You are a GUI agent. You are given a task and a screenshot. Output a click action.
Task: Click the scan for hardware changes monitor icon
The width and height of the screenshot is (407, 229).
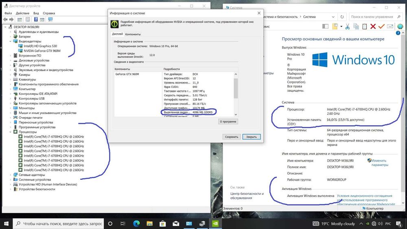point(50,20)
